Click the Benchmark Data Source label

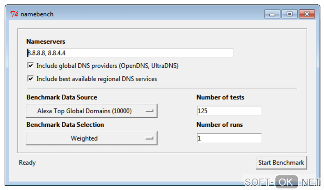[x=62, y=97]
